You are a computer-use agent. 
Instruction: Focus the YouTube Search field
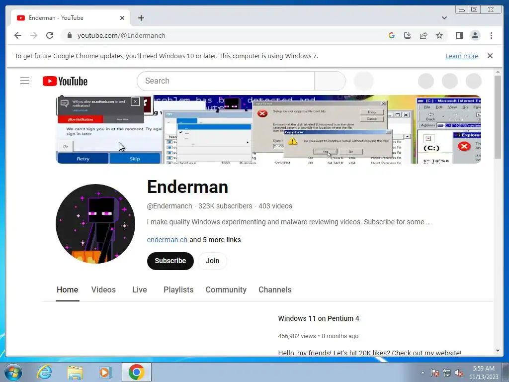(226, 81)
